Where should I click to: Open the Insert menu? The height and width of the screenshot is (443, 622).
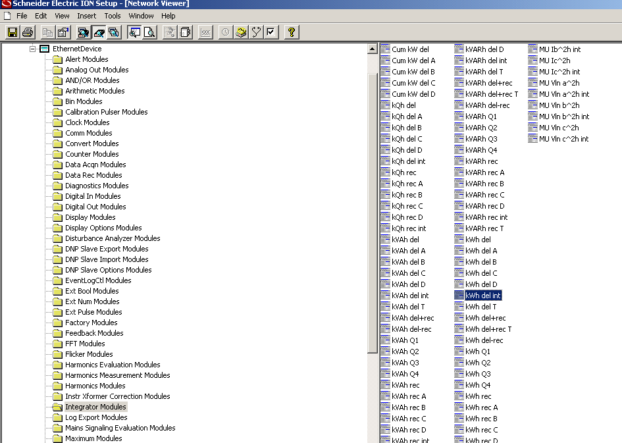pyautogui.click(x=86, y=16)
